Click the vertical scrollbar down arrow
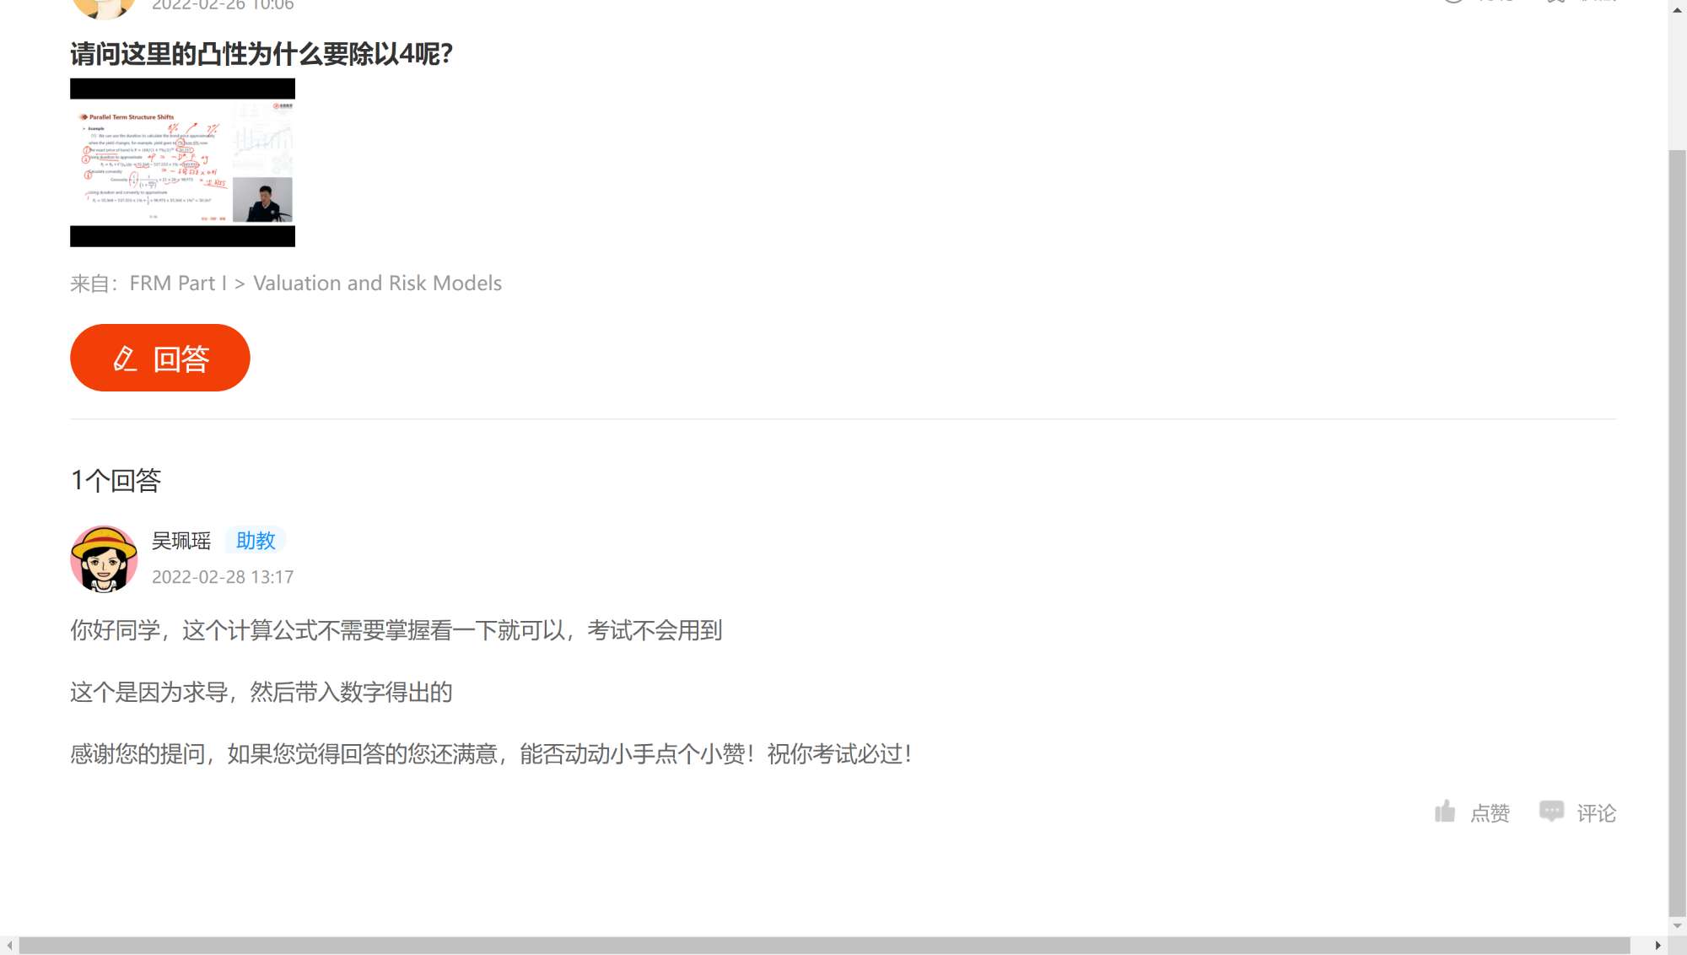This screenshot has width=1687, height=955. tap(1677, 925)
